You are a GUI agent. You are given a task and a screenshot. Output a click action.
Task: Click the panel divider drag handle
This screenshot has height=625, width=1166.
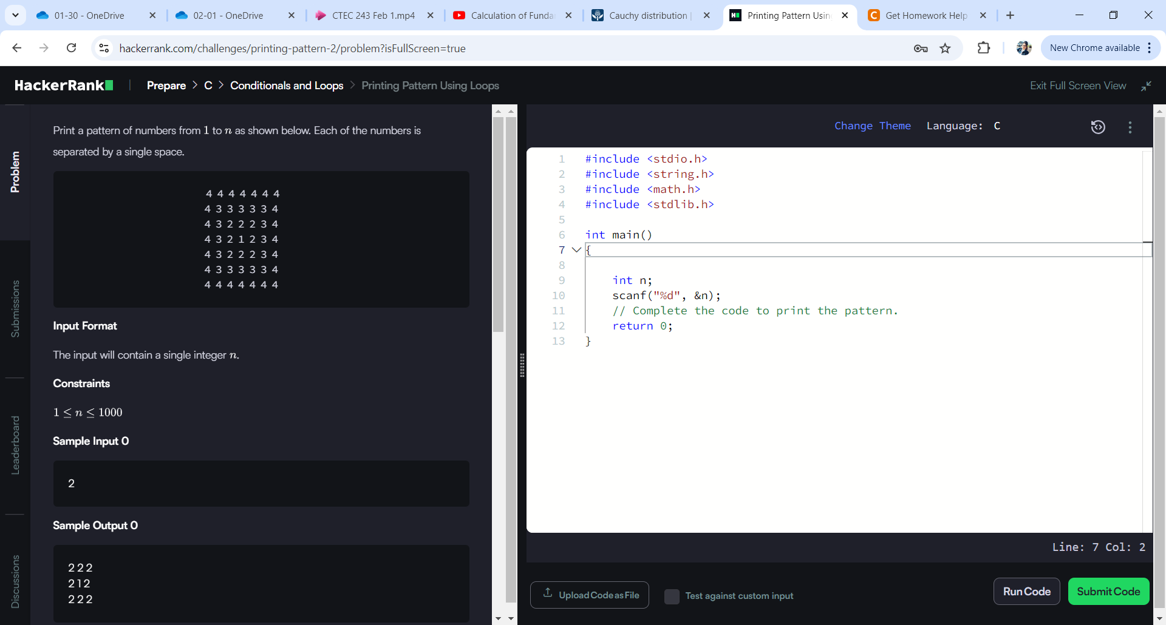click(x=522, y=365)
